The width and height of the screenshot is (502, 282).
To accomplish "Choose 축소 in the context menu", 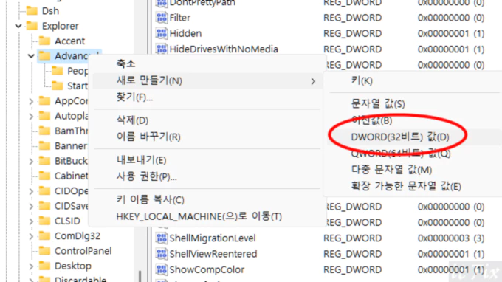I will 207,63.
